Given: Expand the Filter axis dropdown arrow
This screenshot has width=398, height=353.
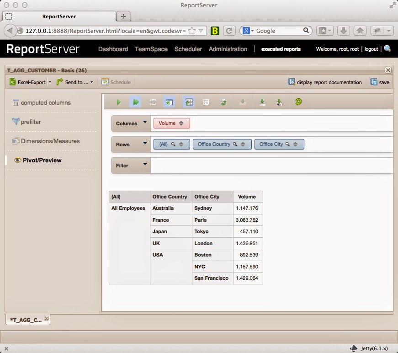Looking at the screenshot, I should 145,164.
